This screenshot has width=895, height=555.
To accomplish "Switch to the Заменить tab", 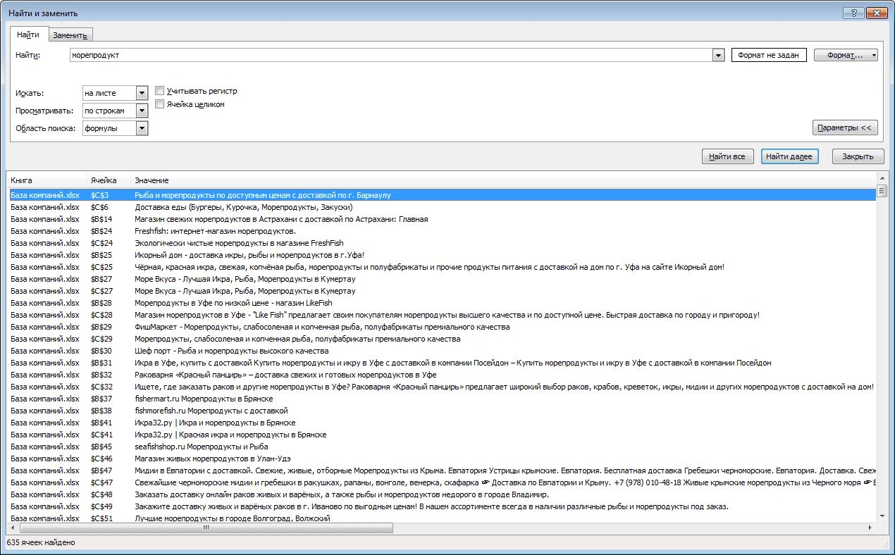I will click(x=70, y=35).
